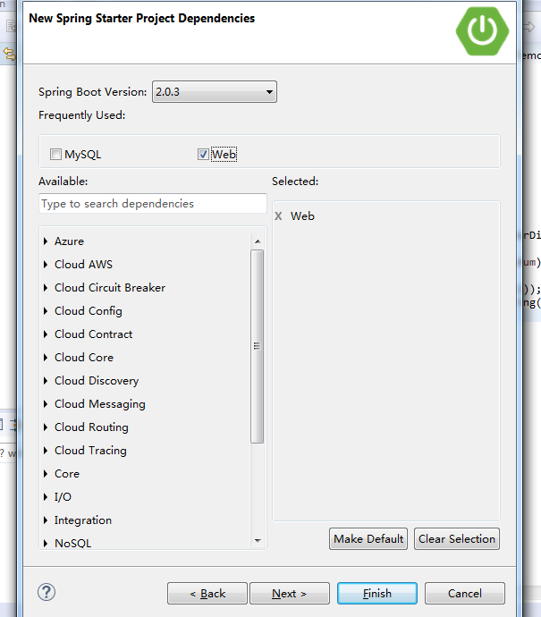Open the help question mark icon
Viewport: 541px width, 617px height.
pyautogui.click(x=46, y=592)
